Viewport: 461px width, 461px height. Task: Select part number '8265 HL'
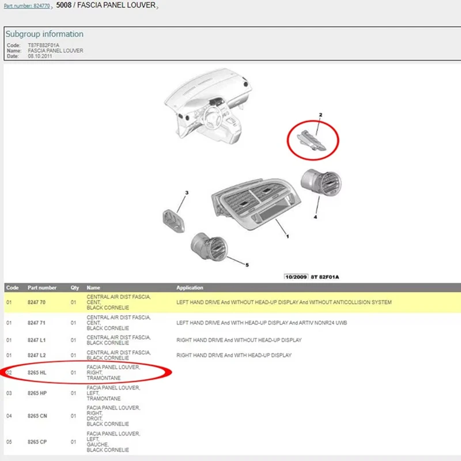tap(37, 372)
